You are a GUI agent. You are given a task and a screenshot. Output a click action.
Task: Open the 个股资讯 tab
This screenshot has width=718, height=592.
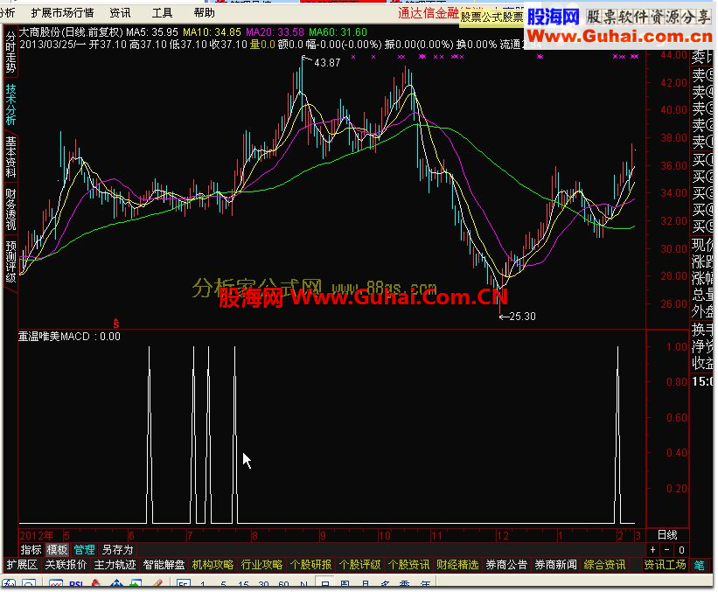408,565
